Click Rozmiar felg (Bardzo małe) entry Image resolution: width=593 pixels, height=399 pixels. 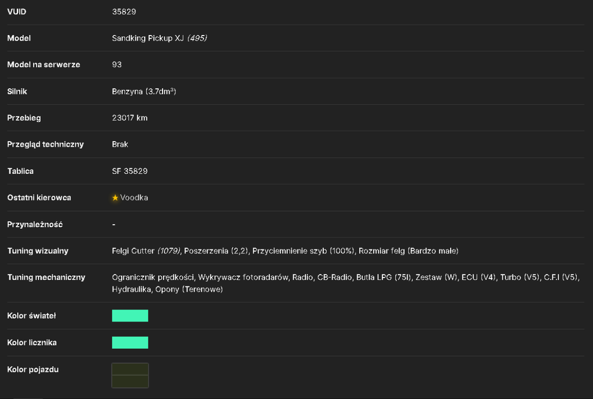point(409,251)
